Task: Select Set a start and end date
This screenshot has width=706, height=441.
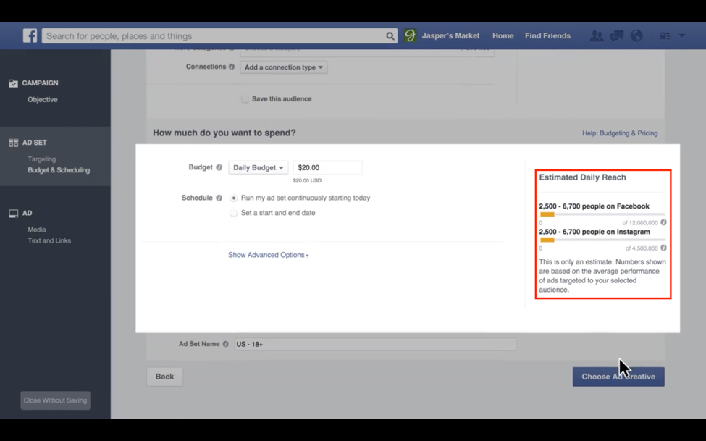Action: 233,213
